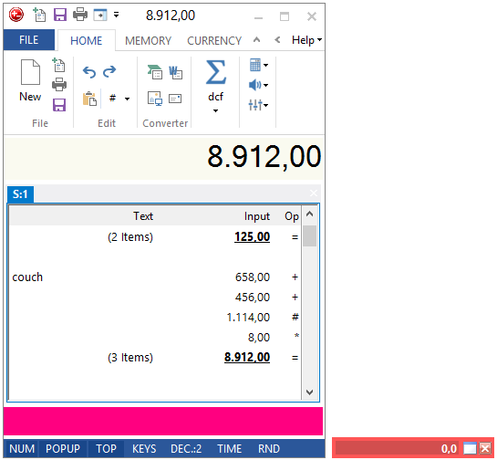This screenshot has width=497, height=460.
Task: Switch to the CURRENCY ribbon tab
Action: click(x=214, y=40)
